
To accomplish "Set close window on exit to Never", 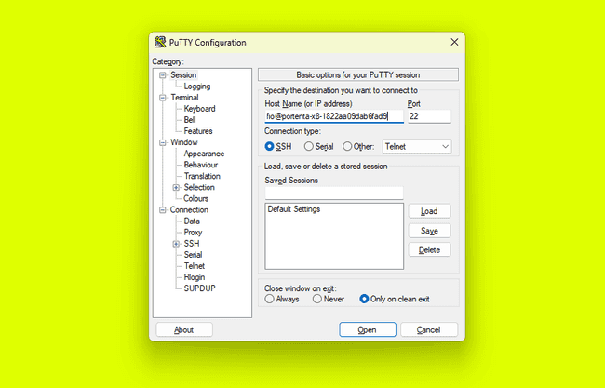I will click(317, 299).
